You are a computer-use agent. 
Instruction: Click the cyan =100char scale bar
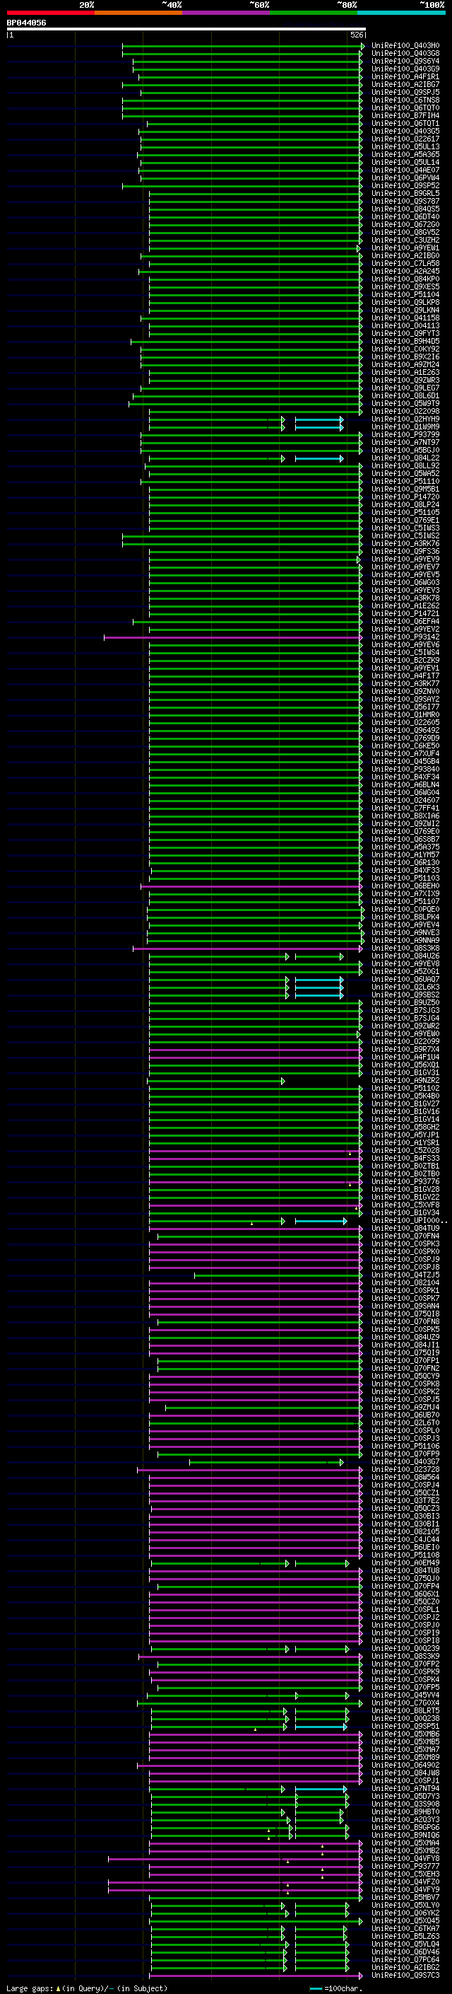point(315,1988)
